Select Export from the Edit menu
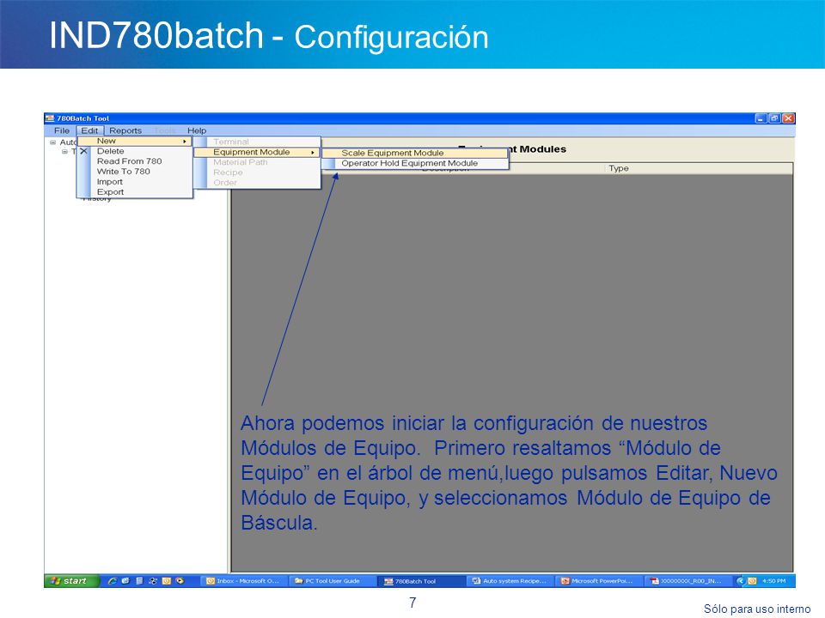825x618 pixels. [135, 191]
